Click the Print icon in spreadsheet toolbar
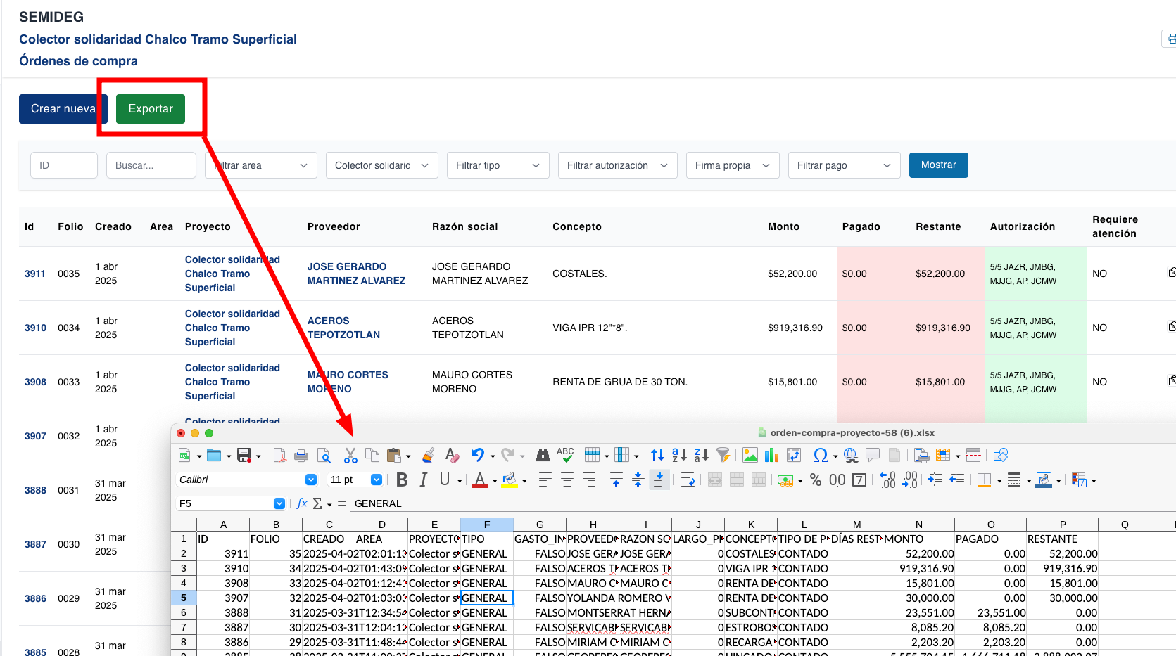 (301, 456)
